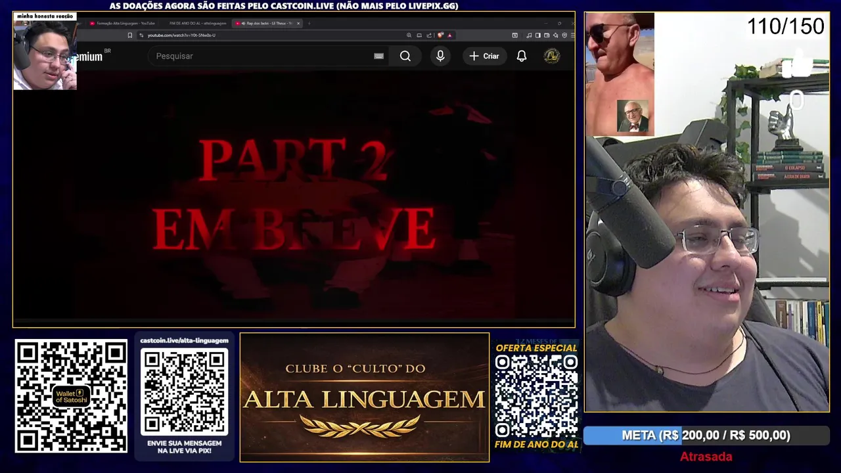
Task: Toggle the browser sidebar panel icon
Action: [x=538, y=35]
